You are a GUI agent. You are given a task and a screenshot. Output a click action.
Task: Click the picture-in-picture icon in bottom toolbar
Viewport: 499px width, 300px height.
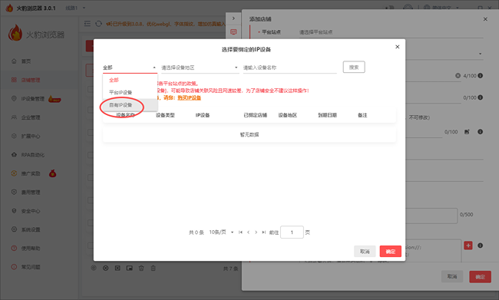tap(129, 269)
